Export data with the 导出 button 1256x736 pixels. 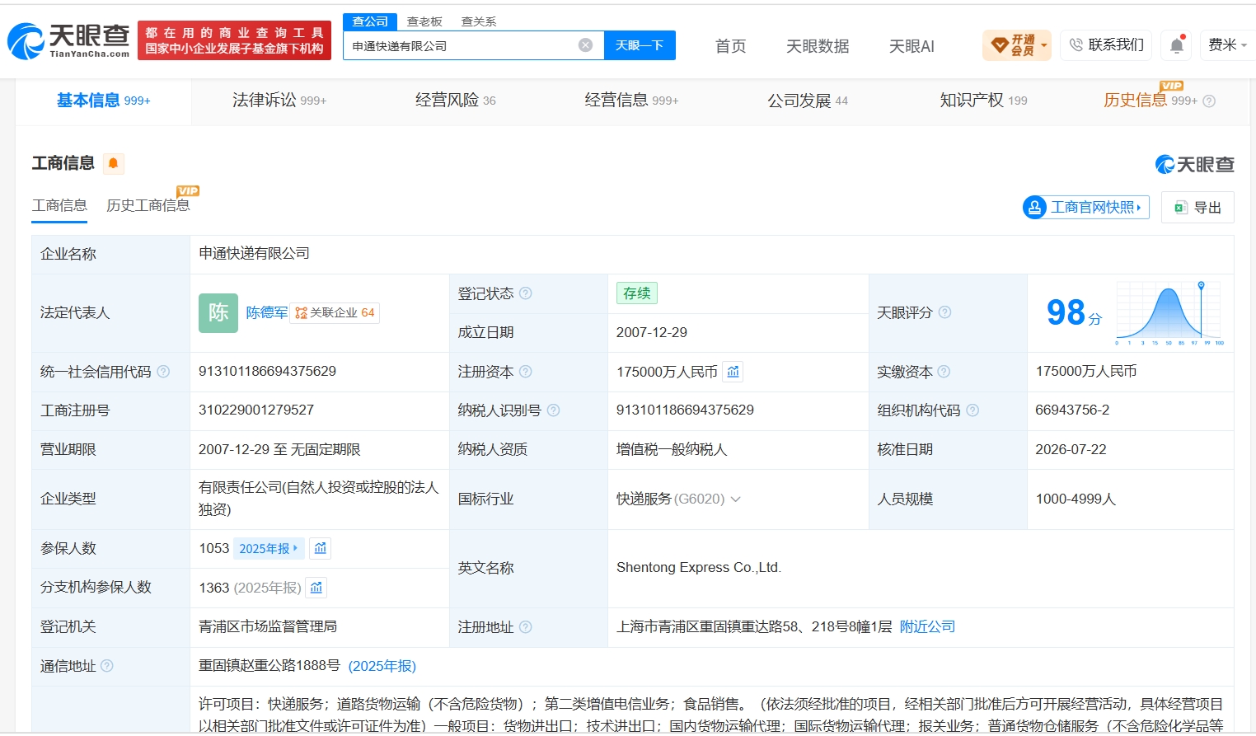(1197, 208)
